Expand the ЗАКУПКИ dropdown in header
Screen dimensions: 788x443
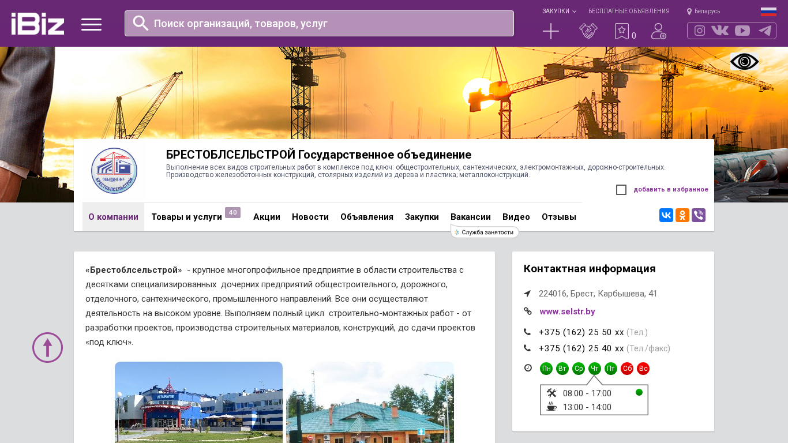[559, 12]
